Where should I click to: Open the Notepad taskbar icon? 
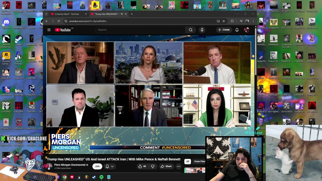[x=109, y=177]
